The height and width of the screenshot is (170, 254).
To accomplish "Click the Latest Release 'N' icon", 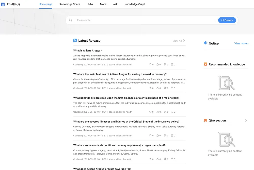I will click(x=75, y=40).
